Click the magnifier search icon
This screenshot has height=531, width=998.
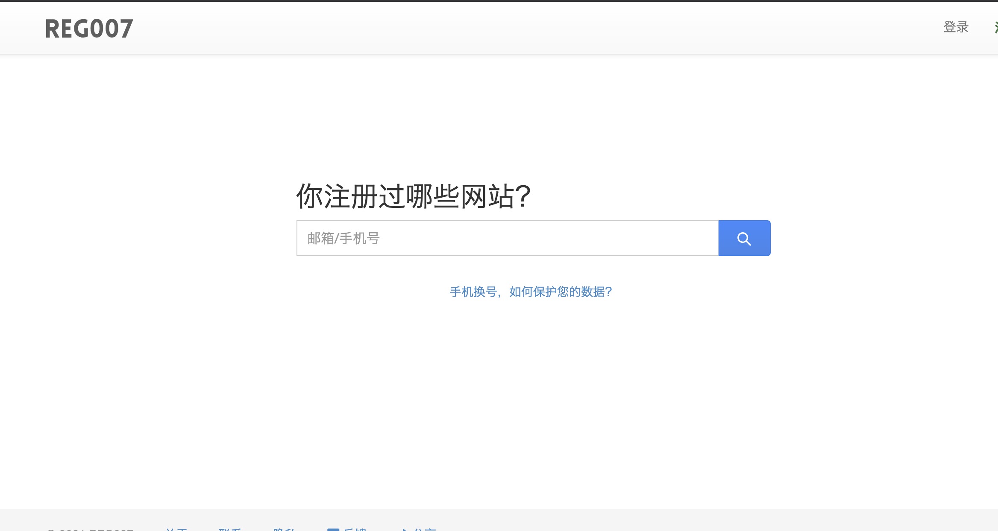point(744,239)
